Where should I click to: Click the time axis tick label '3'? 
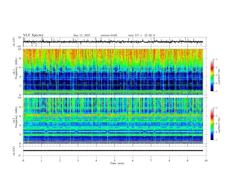click(x=78, y=161)
